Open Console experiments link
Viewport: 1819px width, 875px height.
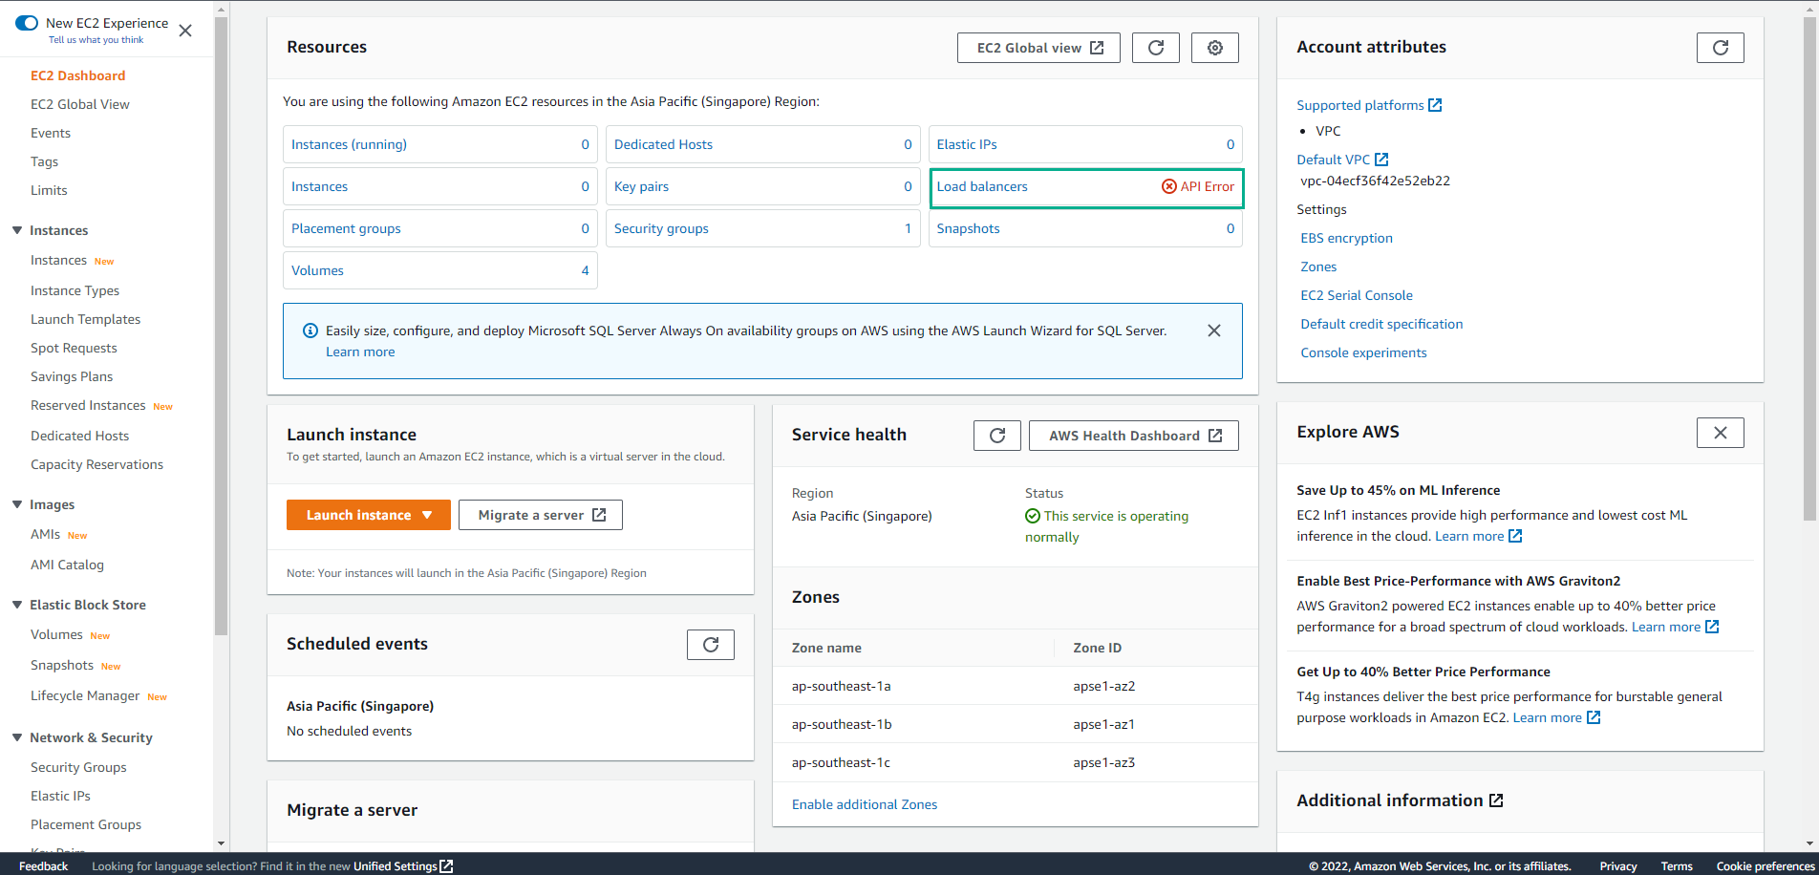(x=1363, y=352)
